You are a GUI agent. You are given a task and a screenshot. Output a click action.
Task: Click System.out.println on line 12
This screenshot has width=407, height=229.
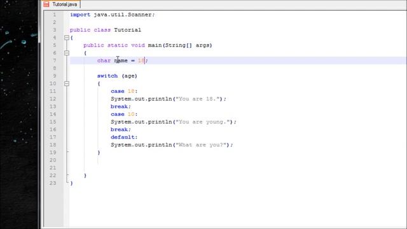pyautogui.click(x=141, y=99)
